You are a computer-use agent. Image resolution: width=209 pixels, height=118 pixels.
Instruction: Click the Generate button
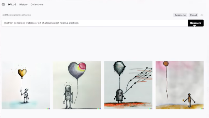pos(196,23)
